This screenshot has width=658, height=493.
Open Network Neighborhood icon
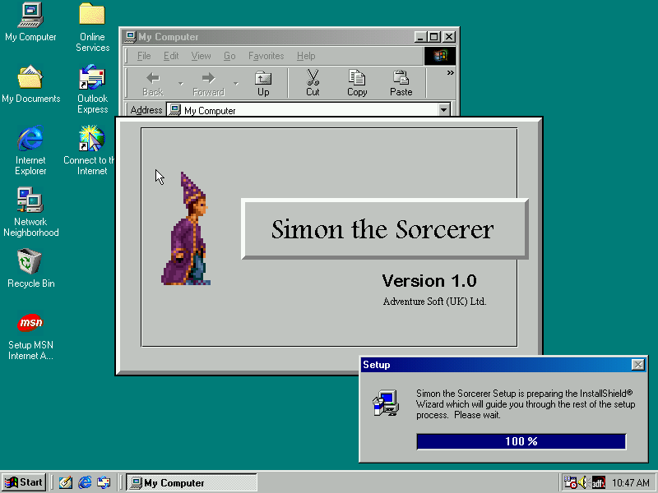click(30, 200)
